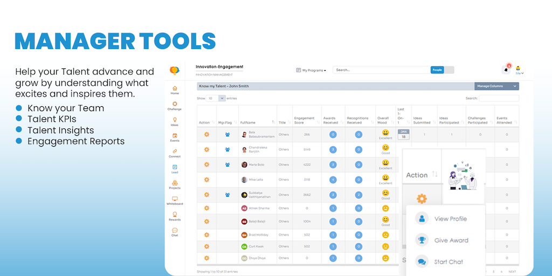Screen dimensions: 552x276
Task: Click action gear for Mike Lella
Action: [206, 180]
